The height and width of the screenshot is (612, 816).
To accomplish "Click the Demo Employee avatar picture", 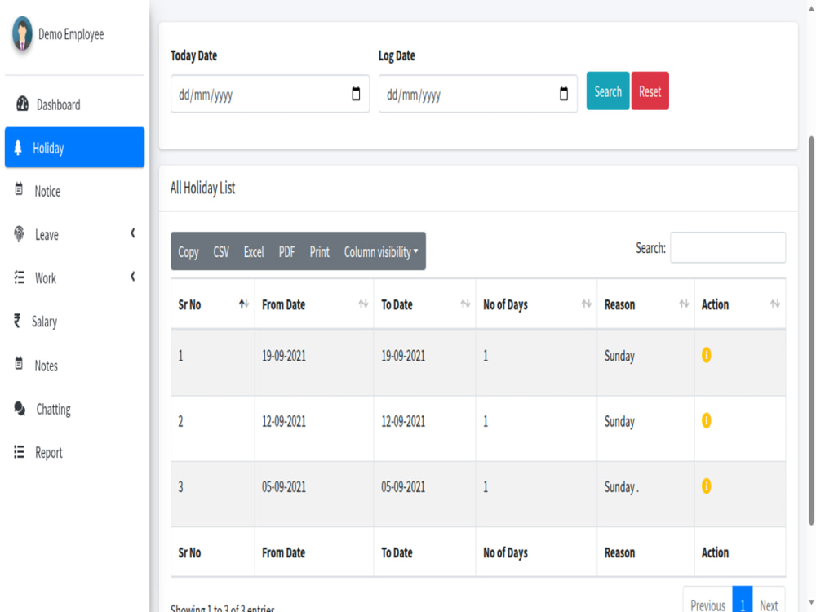I will 22,33.
